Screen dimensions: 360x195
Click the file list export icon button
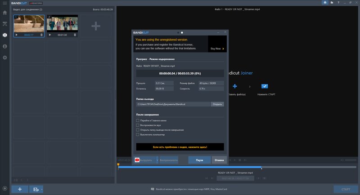[x=36, y=189]
